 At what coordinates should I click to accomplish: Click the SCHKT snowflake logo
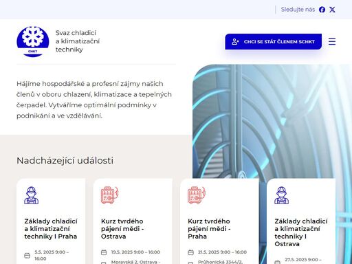33,41
